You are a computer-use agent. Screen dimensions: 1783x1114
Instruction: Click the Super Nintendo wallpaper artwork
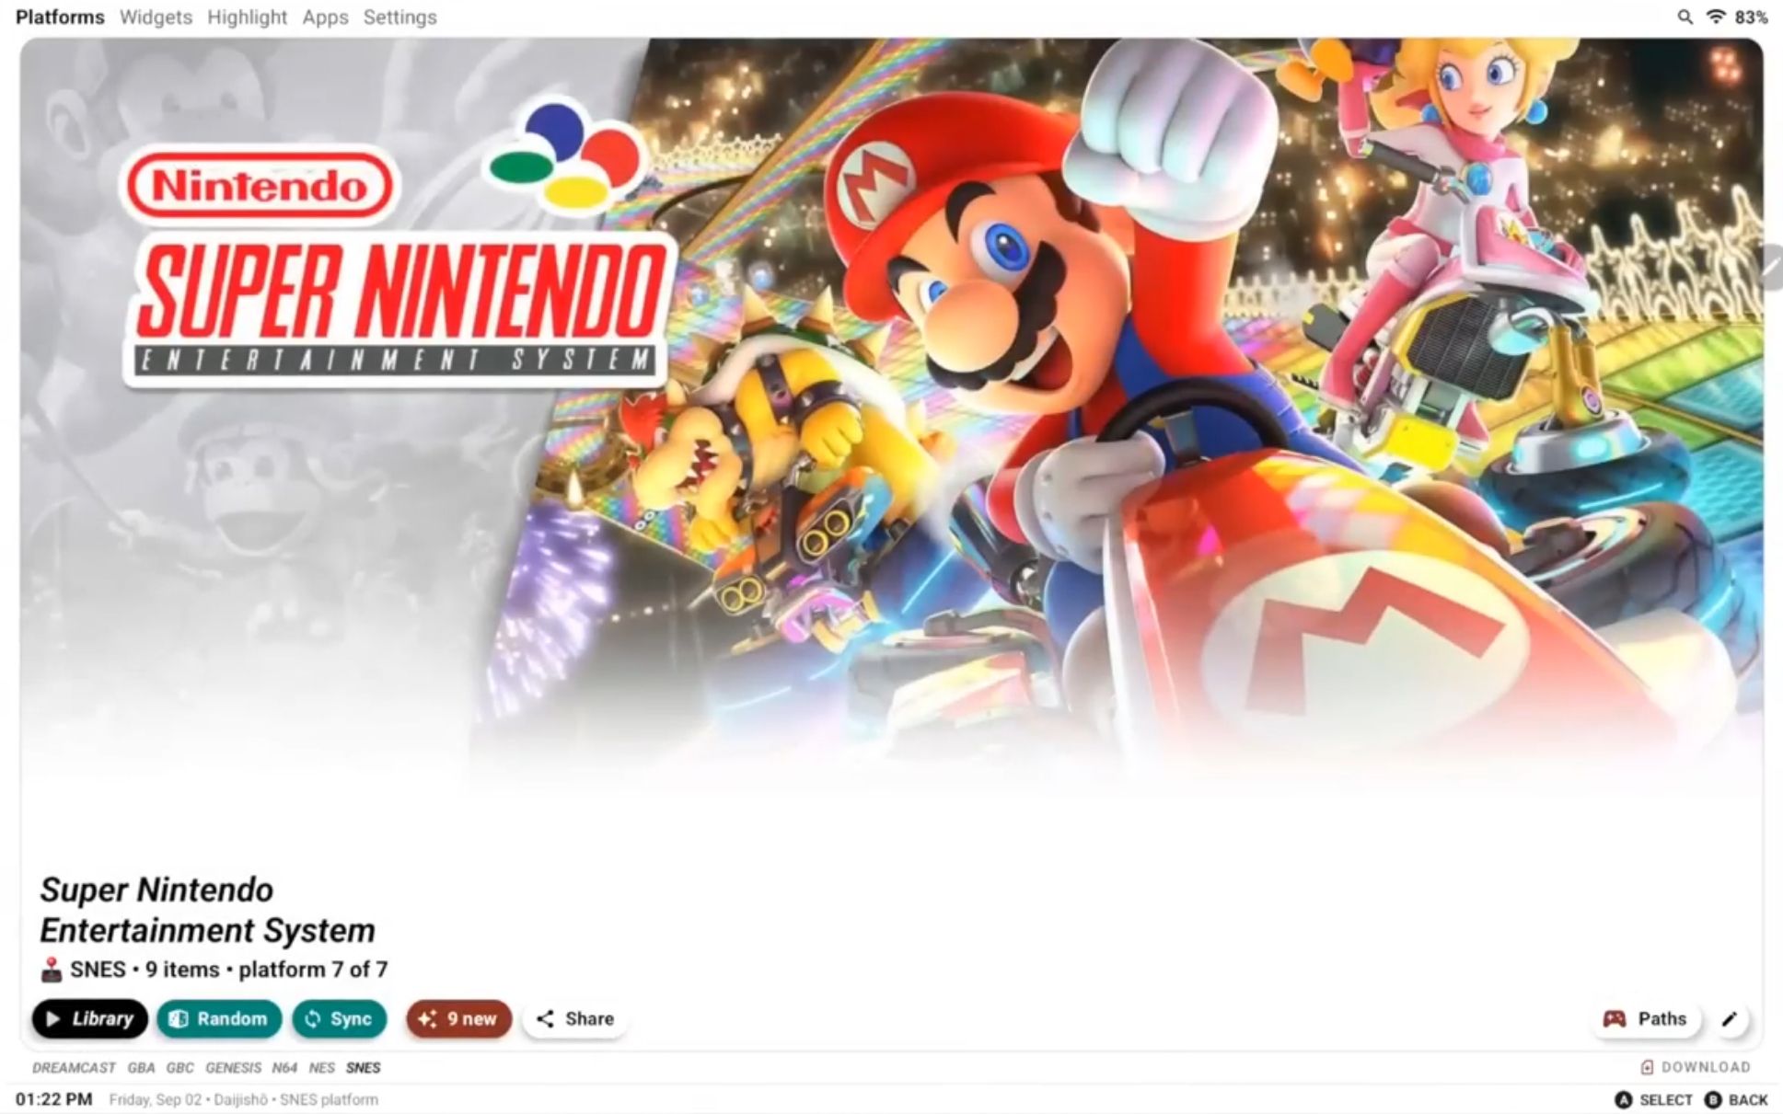pyautogui.click(x=891, y=414)
